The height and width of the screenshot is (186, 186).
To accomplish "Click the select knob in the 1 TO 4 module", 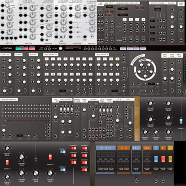I will pos(117,120).
